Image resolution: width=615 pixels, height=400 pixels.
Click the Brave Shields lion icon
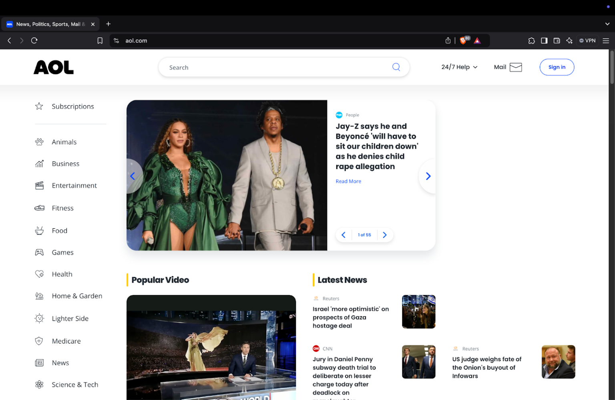[x=463, y=40]
